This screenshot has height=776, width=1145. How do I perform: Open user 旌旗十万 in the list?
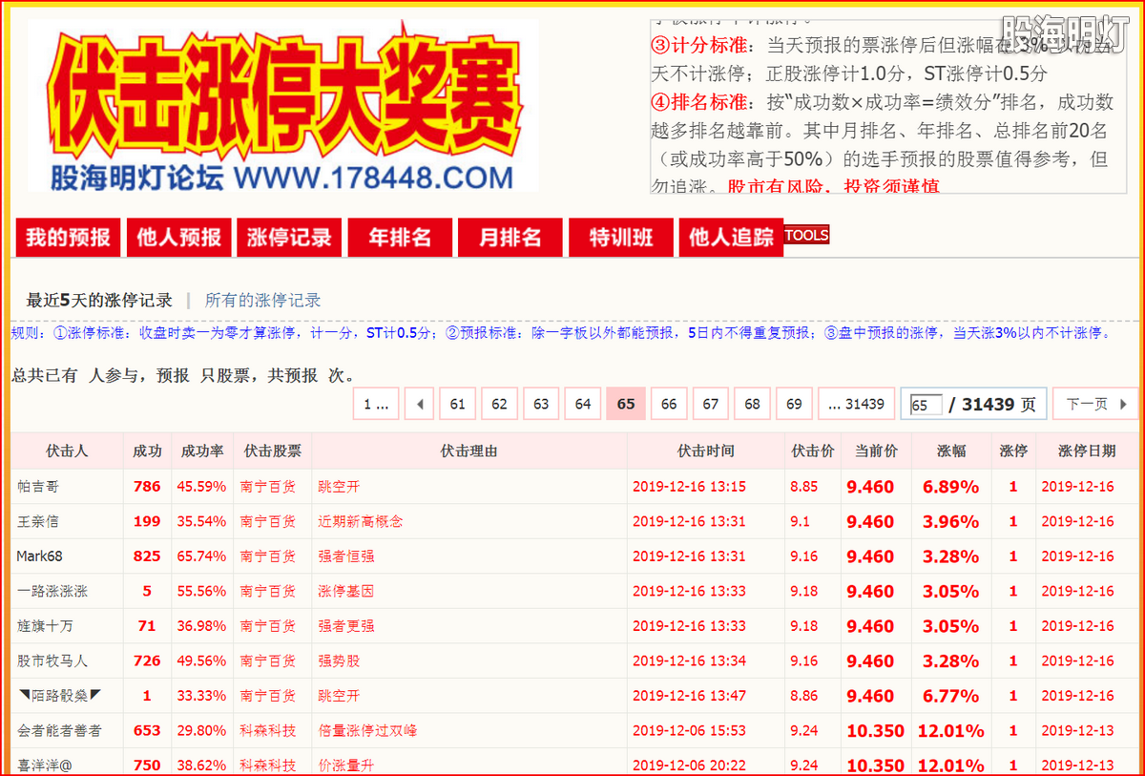point(45,626)
